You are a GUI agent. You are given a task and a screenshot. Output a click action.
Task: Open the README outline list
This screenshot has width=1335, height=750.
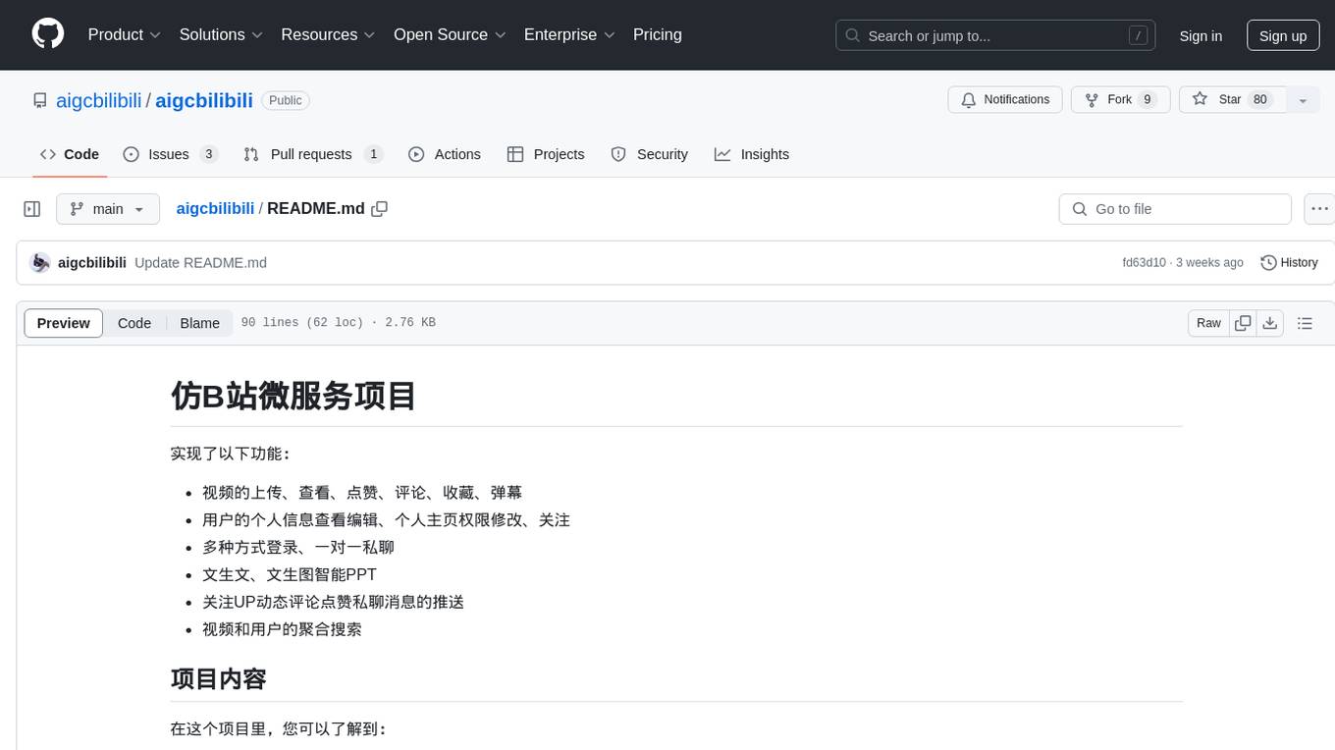(1305, 323)
